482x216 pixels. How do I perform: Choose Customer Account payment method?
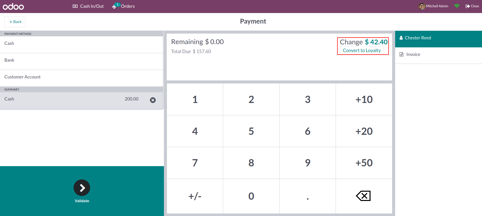(81, 77)
